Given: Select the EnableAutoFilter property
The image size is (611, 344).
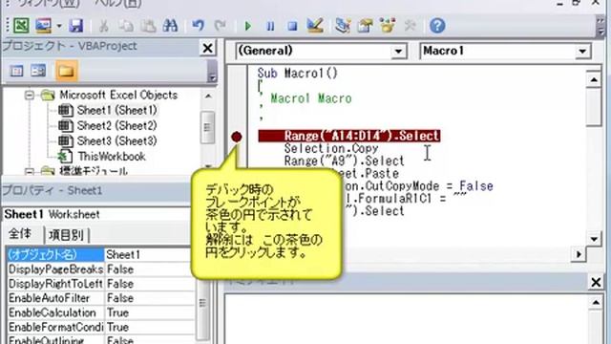Looking at the screenshot, I should (55, 298).
